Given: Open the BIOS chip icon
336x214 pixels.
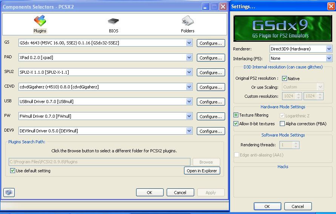Looking at the screenshot, I should point(114,21).
